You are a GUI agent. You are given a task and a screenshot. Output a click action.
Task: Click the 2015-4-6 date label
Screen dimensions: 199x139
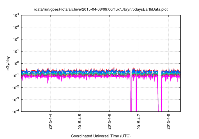tap(109, 122)
